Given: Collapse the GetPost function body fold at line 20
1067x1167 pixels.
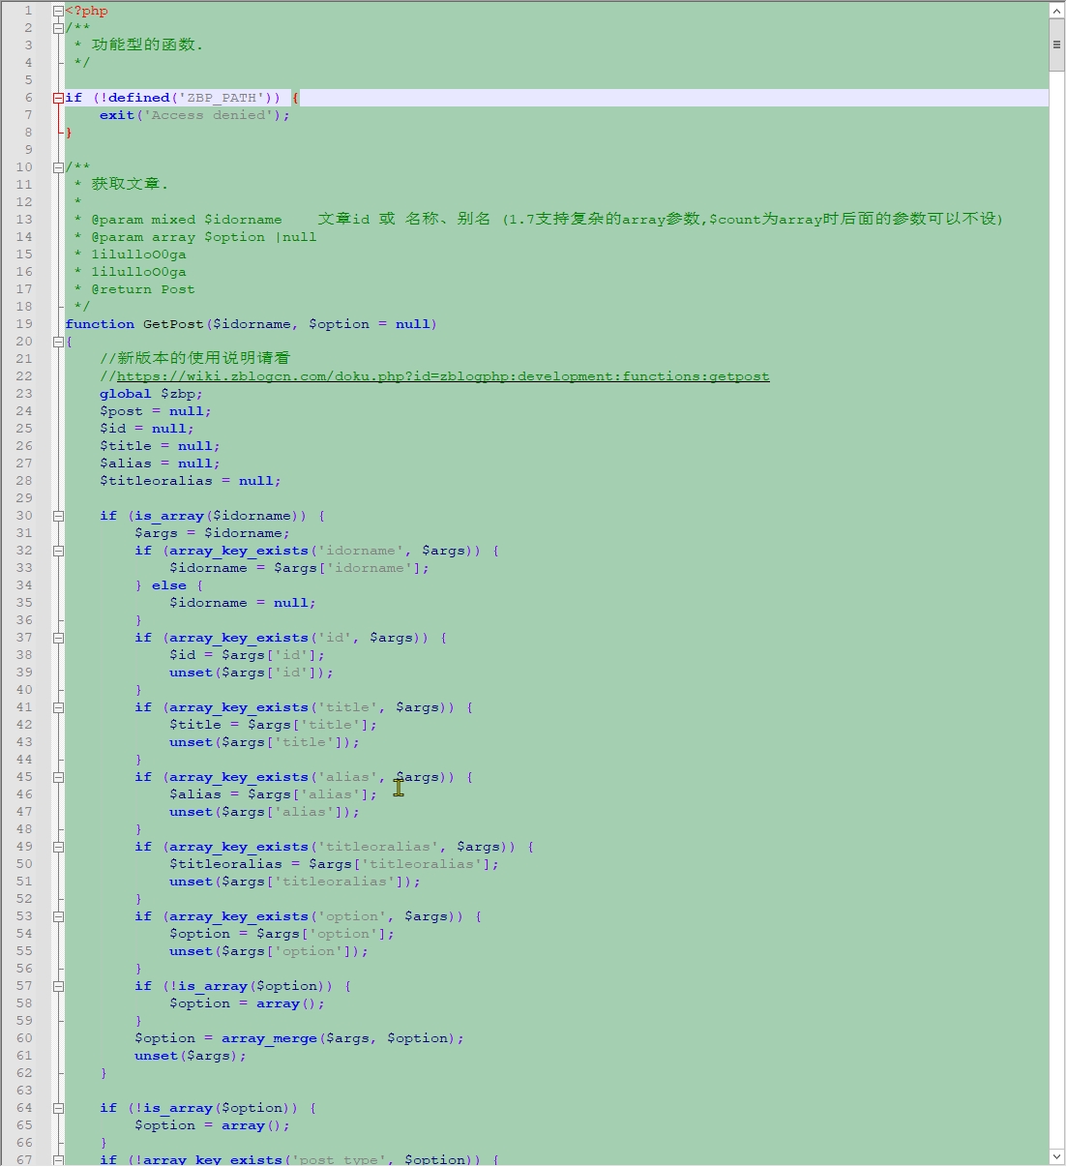Looking at the screenshot, I should point(58,342).
